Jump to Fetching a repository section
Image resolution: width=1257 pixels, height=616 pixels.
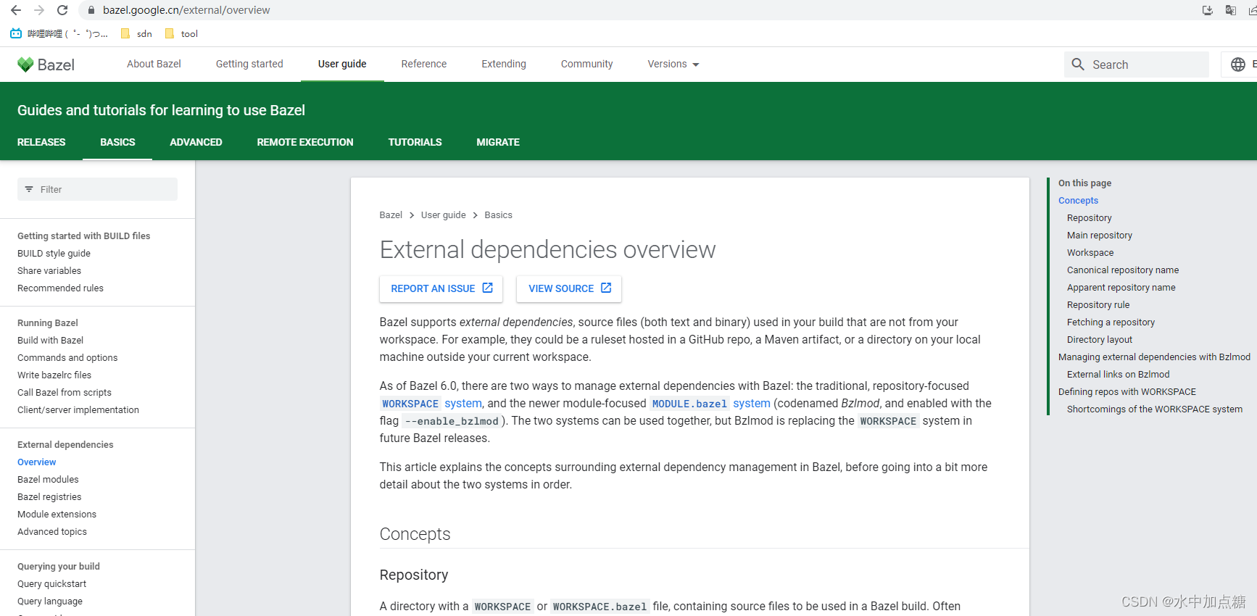coord(1111,322)
